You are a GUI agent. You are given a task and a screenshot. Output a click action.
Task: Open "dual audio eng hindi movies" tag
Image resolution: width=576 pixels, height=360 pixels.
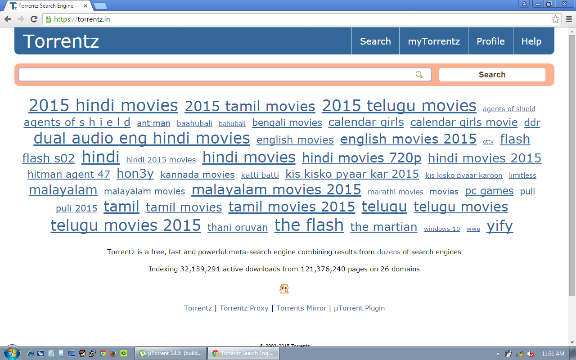tap(142, 138)
